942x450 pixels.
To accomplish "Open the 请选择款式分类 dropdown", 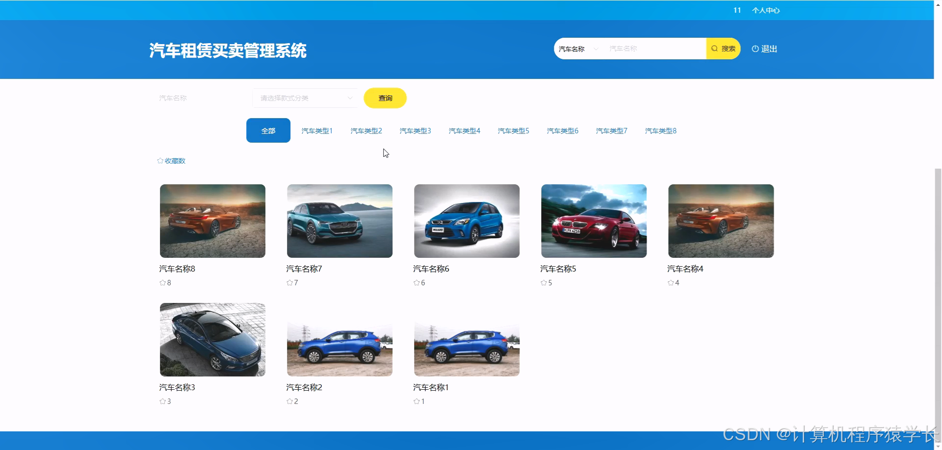I will point(304,98).
